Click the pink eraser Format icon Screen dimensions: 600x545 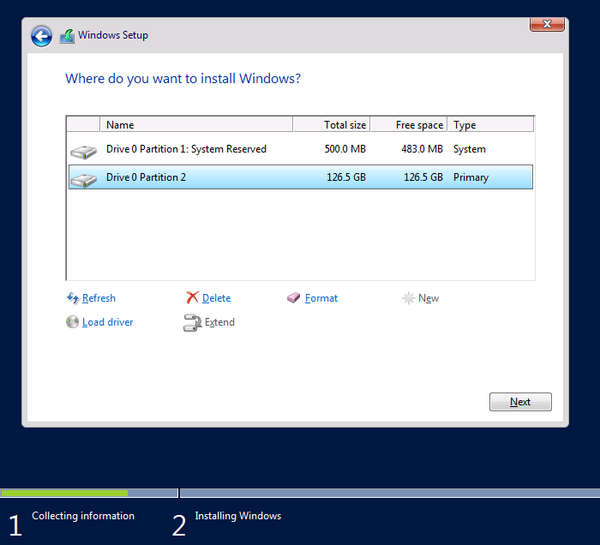(x=293, y=297)
